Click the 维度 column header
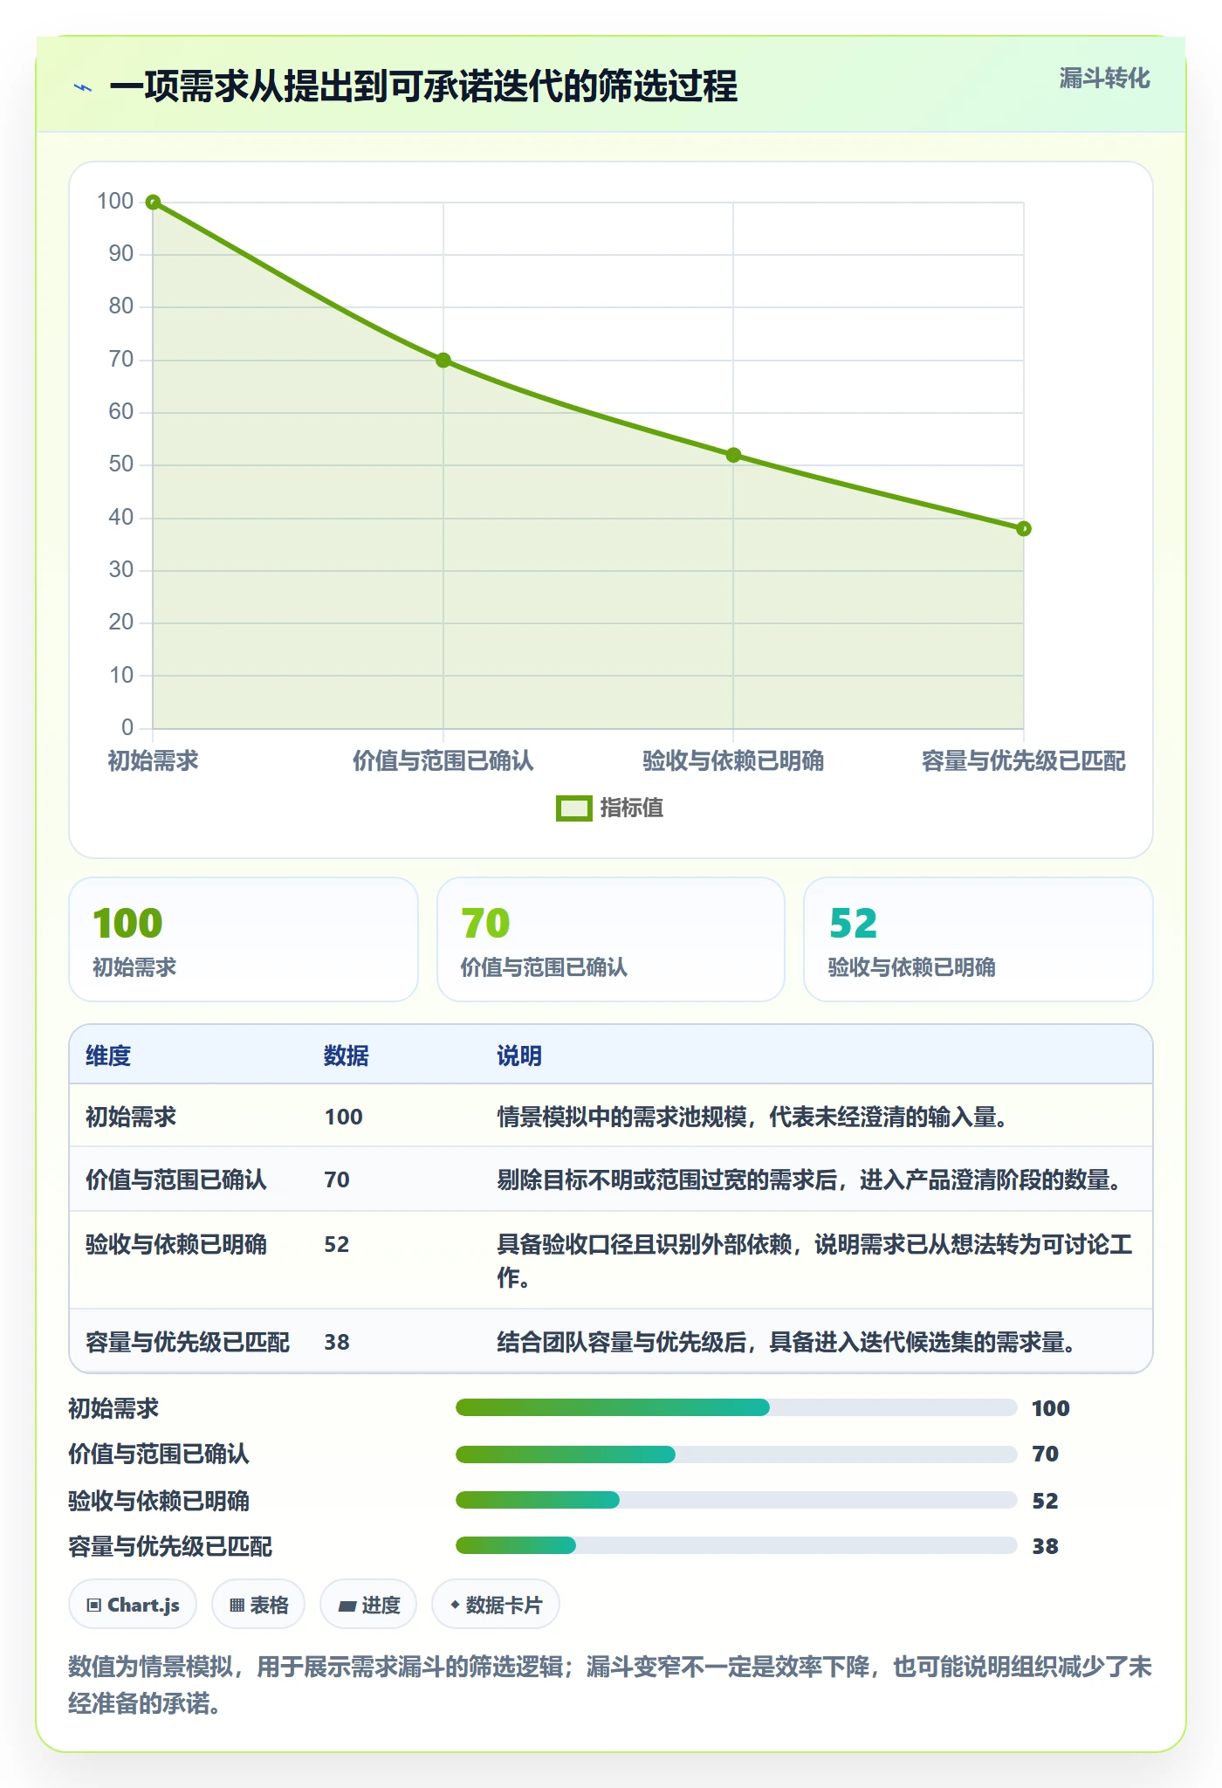Screen dimensions: 1222x1788 pos(108,1056)
